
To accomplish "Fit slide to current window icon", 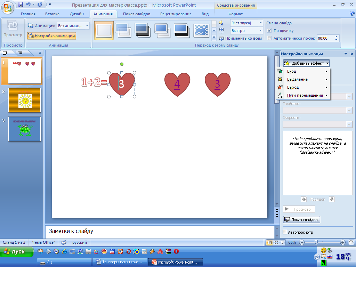I will pos(351,242).
